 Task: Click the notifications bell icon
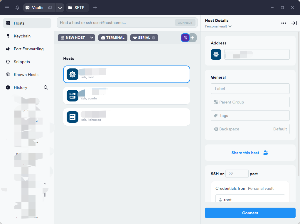tap(17, 8)
